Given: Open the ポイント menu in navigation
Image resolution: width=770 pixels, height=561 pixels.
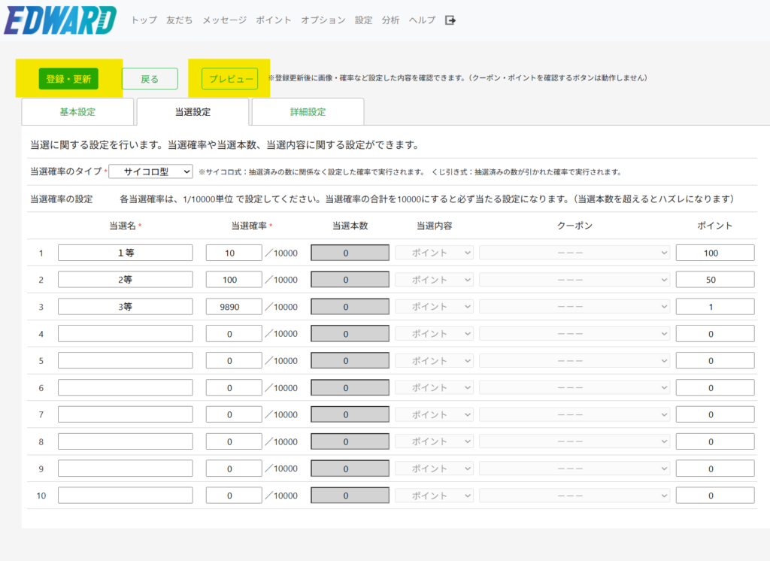Looking at the screenshot, I should click(274, 20).
